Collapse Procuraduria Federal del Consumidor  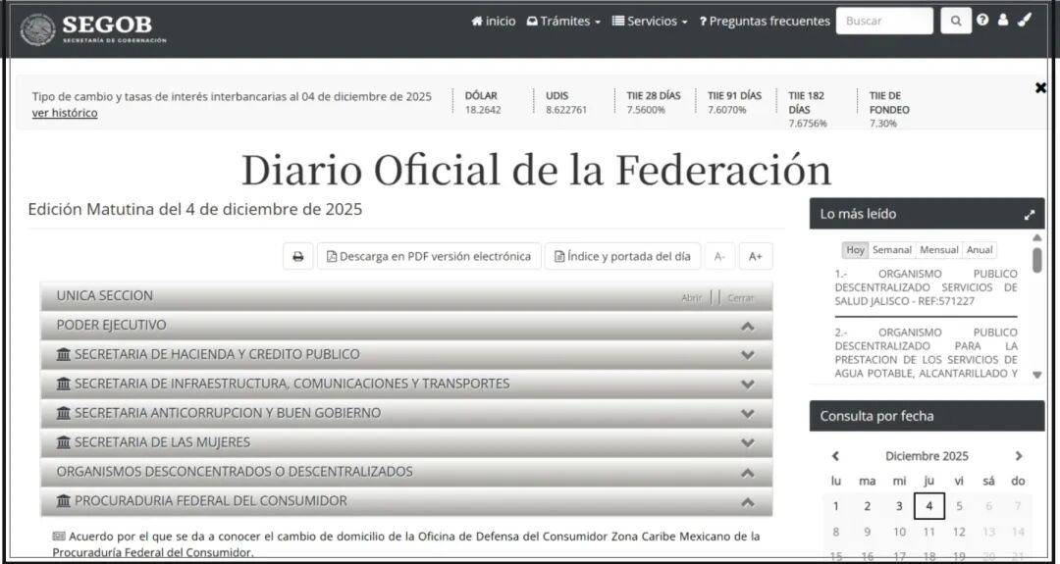[x=406, y=501]
